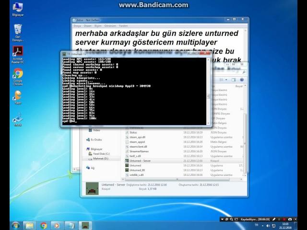This screenshot has width=307, height=230.
Task: Click the Bandicam screenshot camera icon
Action: 290,219
